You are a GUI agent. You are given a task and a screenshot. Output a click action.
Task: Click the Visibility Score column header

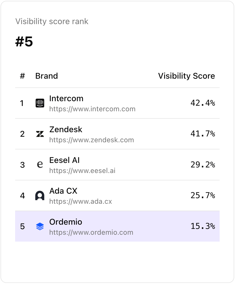pos(186,76)
